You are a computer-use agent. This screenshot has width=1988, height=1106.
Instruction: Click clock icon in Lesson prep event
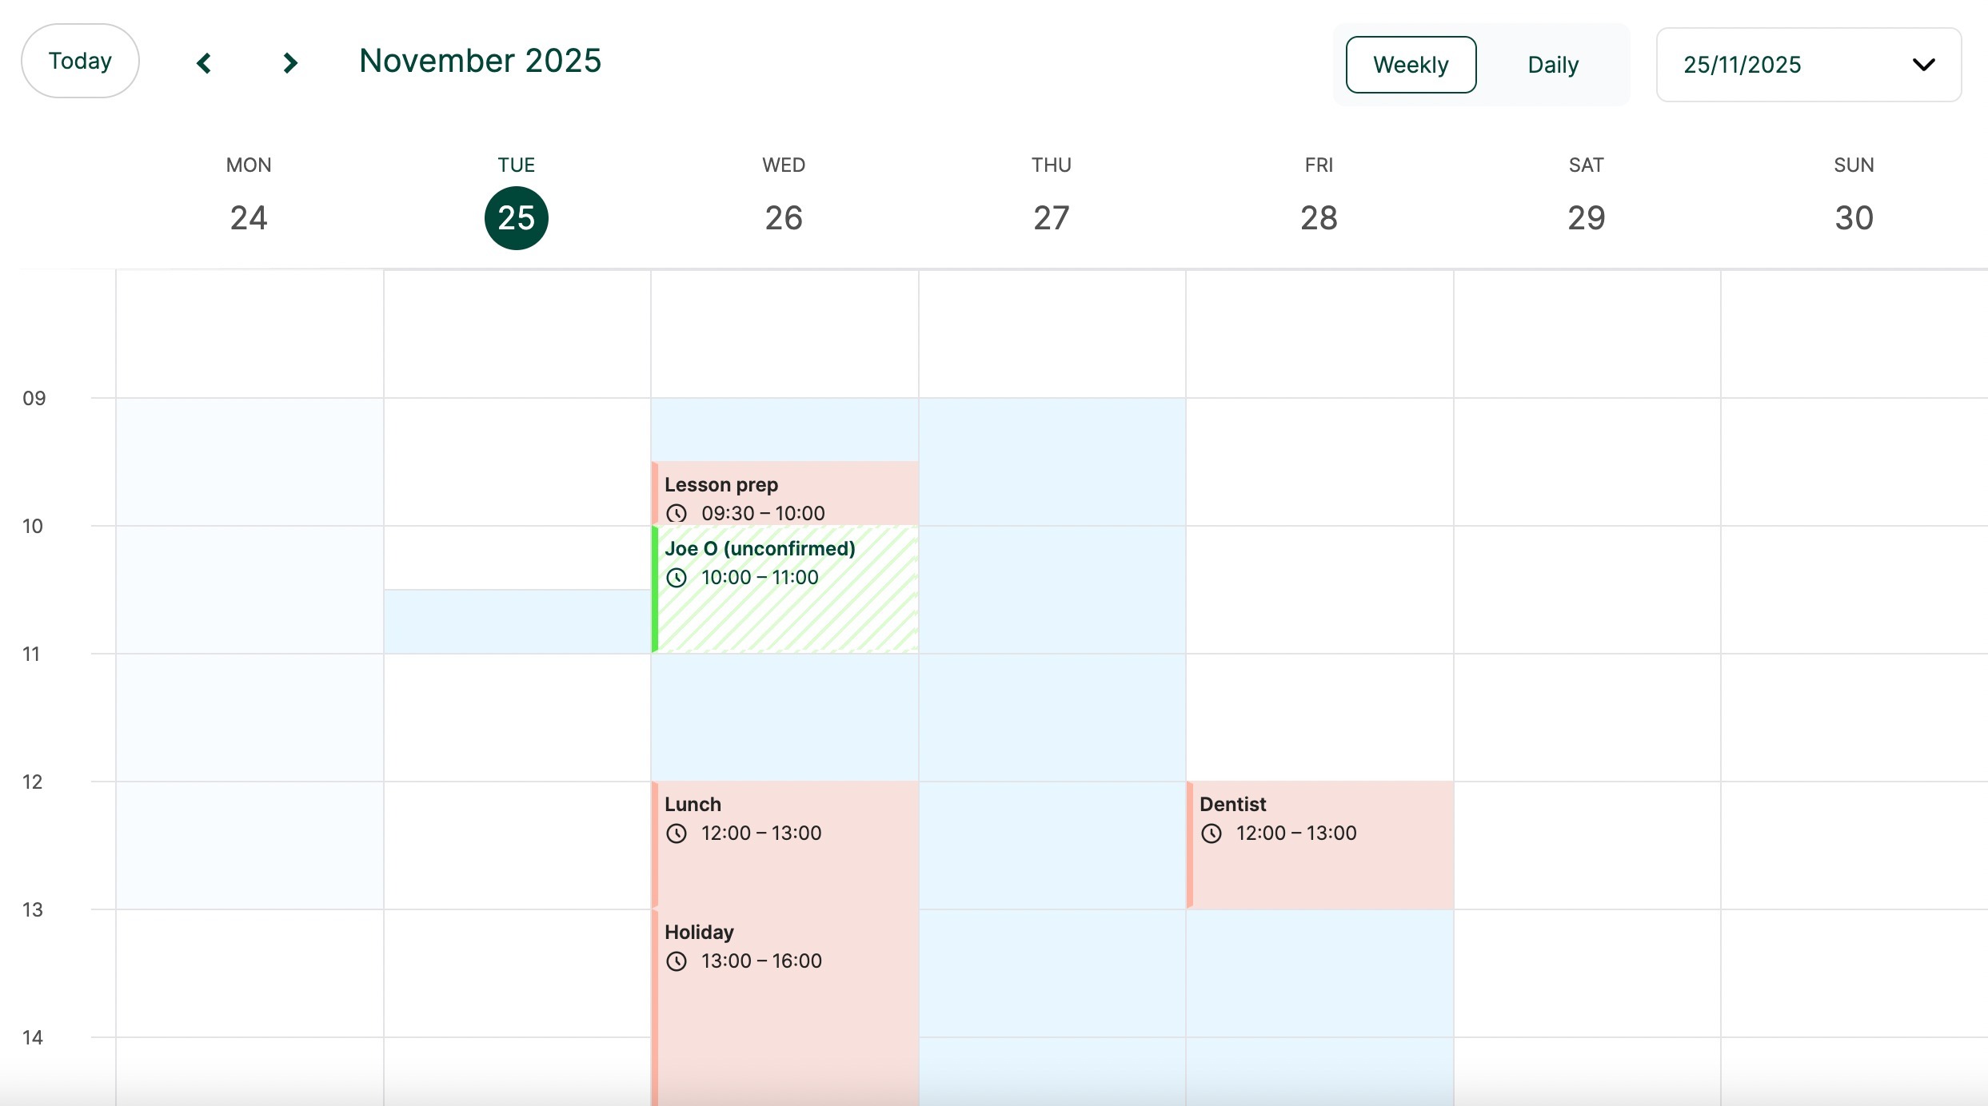coord(677,514)
